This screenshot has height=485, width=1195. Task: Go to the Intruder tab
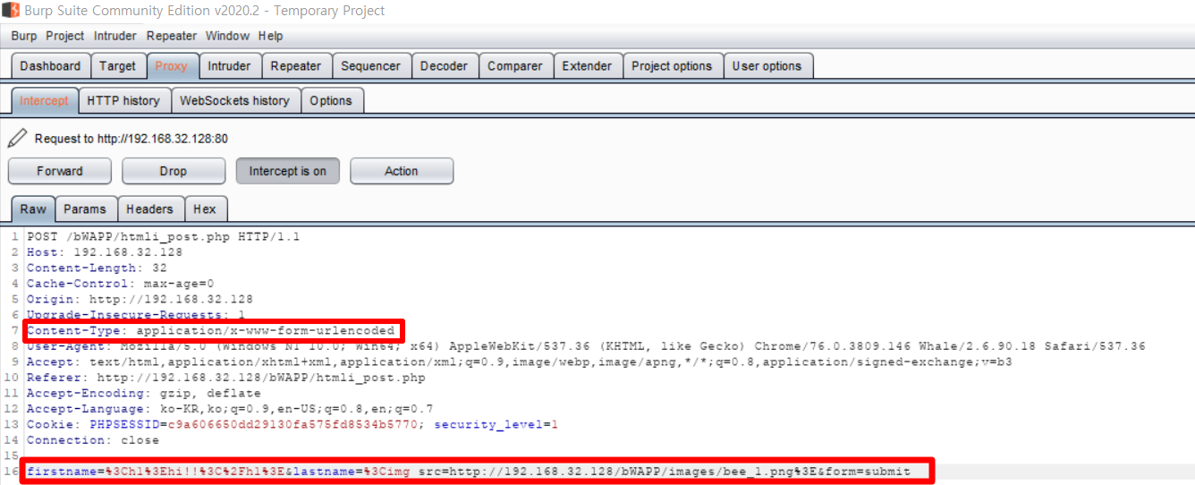[230, 66]
